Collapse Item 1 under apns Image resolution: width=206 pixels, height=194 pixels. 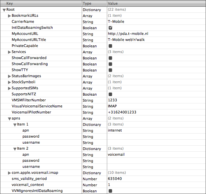15,125
